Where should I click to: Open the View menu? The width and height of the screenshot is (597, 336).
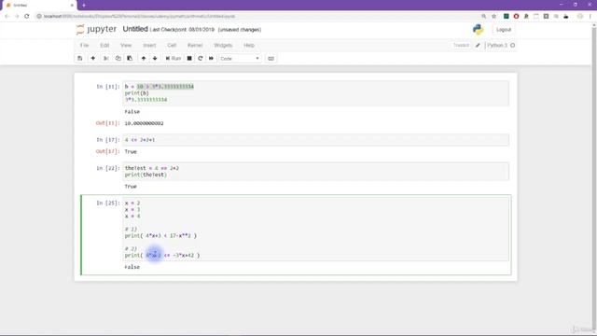click(x=126, y=45)
